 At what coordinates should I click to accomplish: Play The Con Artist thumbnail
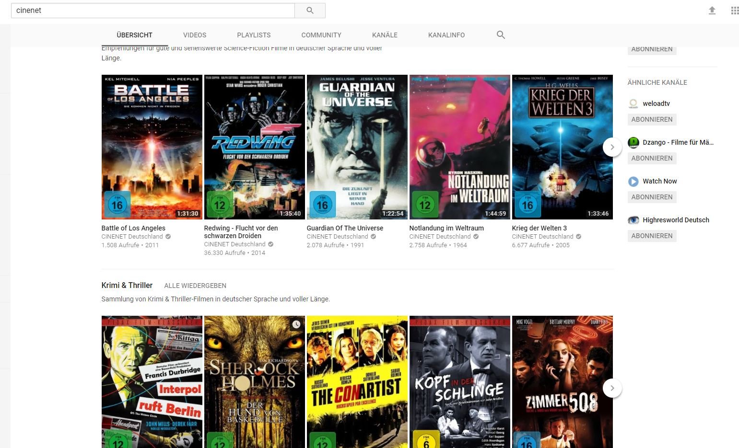357,382
